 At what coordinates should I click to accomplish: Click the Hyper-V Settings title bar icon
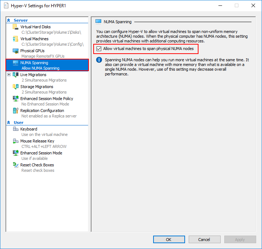tap(6, 5)
